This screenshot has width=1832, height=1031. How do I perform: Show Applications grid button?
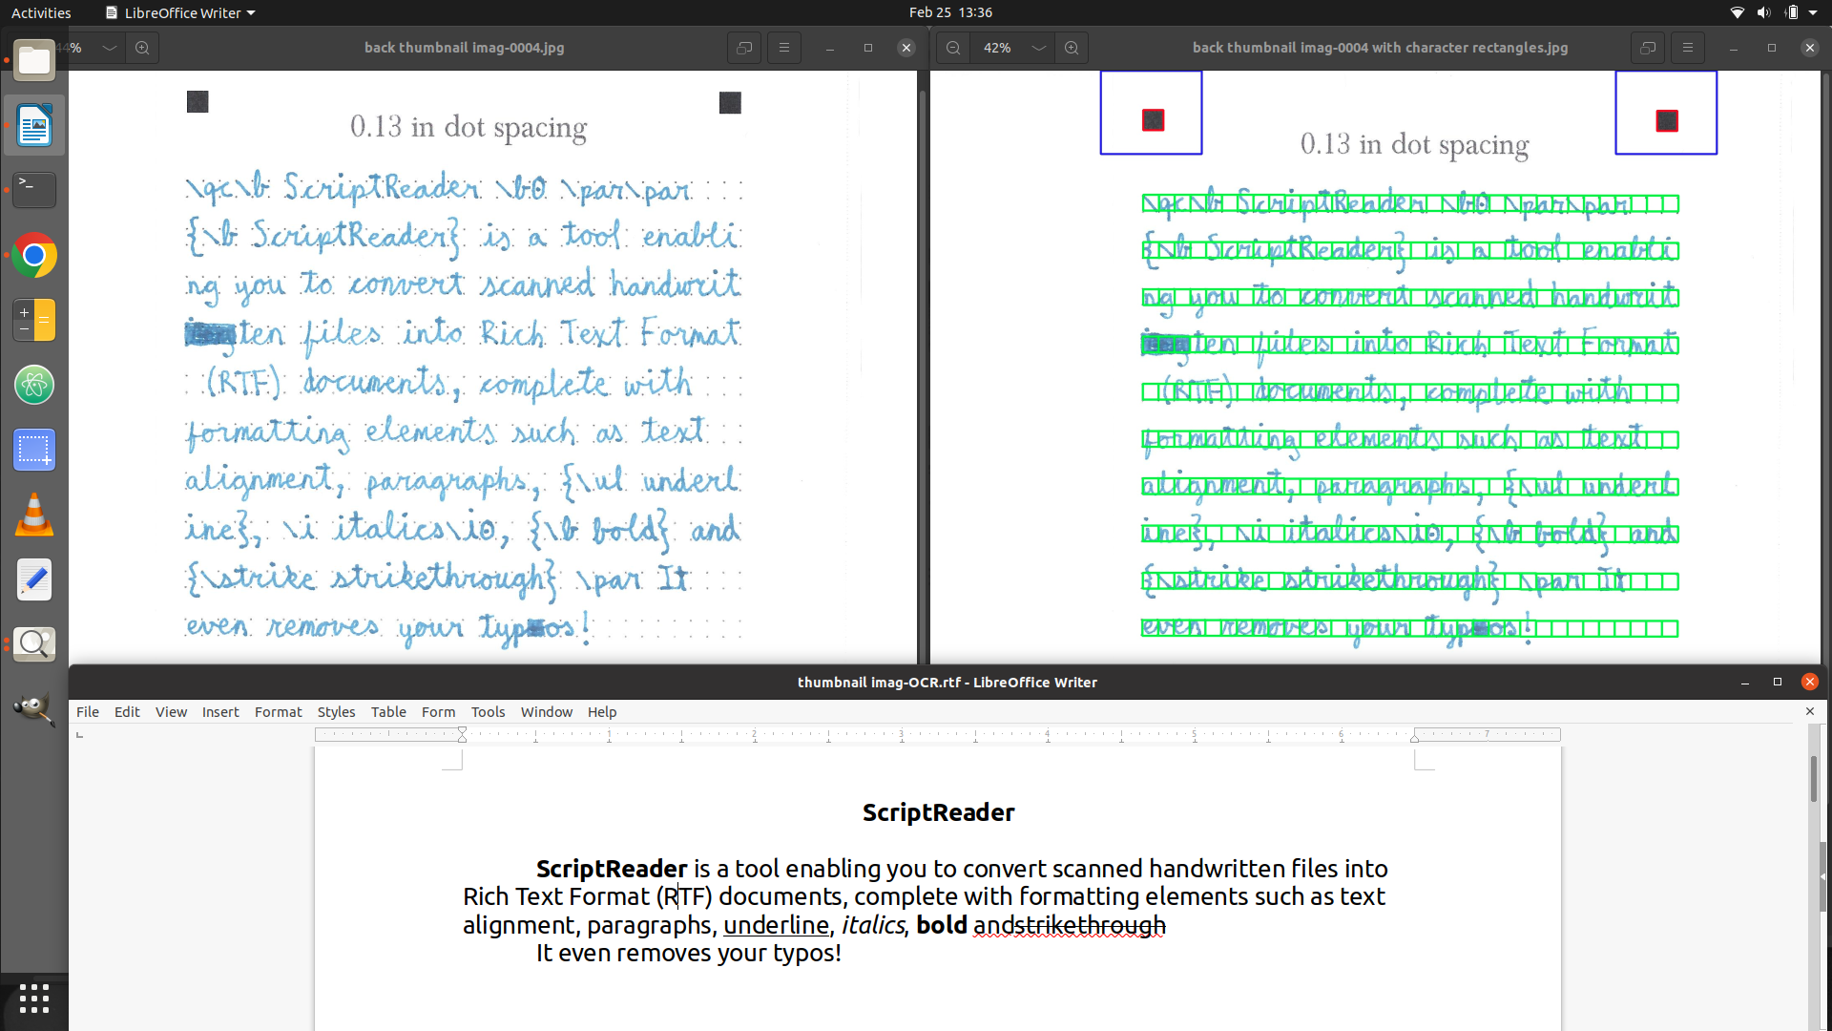pyautogui.click(x=34, y=999)
